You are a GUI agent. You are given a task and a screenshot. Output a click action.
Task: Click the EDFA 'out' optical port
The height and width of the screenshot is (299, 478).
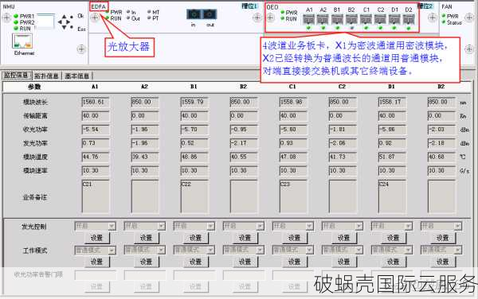point(210,14)
